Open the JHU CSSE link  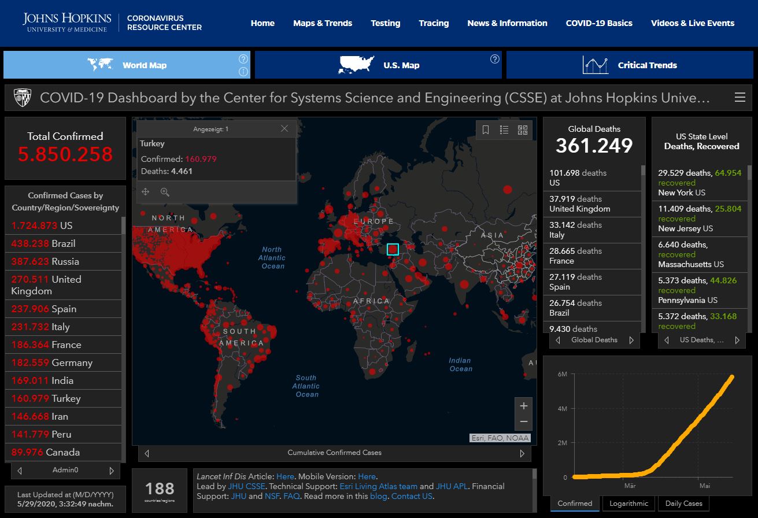point(247,486)
